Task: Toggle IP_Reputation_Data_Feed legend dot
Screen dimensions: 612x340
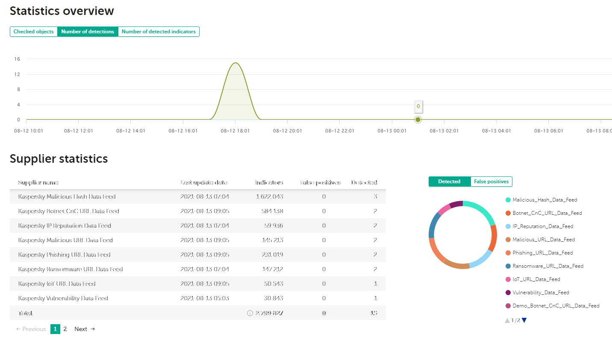Action: [508, 226]
